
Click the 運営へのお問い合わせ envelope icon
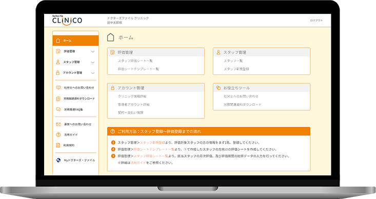[x=58, y=124]
